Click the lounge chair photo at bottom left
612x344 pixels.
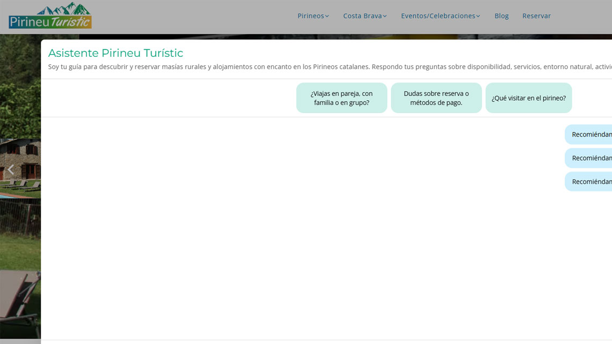(20, 300)
